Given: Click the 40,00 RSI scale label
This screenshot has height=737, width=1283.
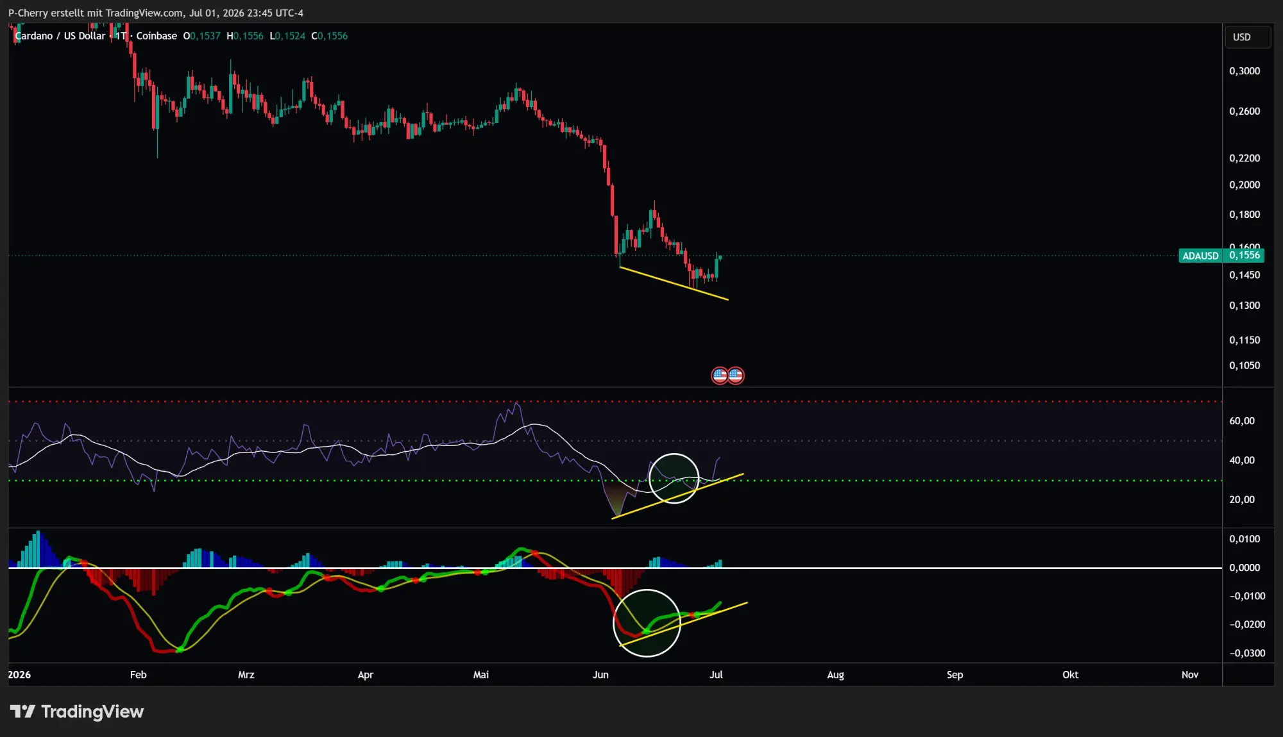Looking at the screenshot, I should click(1242, 460).
